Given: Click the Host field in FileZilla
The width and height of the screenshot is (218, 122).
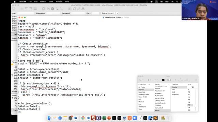Looking at the screenshot, I should tap(26, 13).
